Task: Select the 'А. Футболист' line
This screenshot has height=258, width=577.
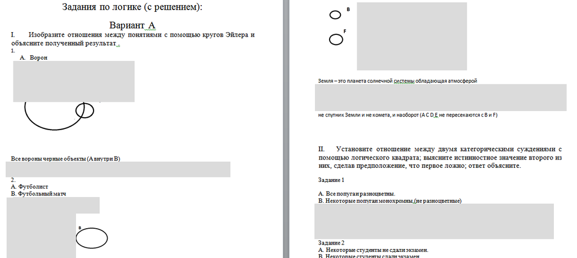Action: pos(30,186)
